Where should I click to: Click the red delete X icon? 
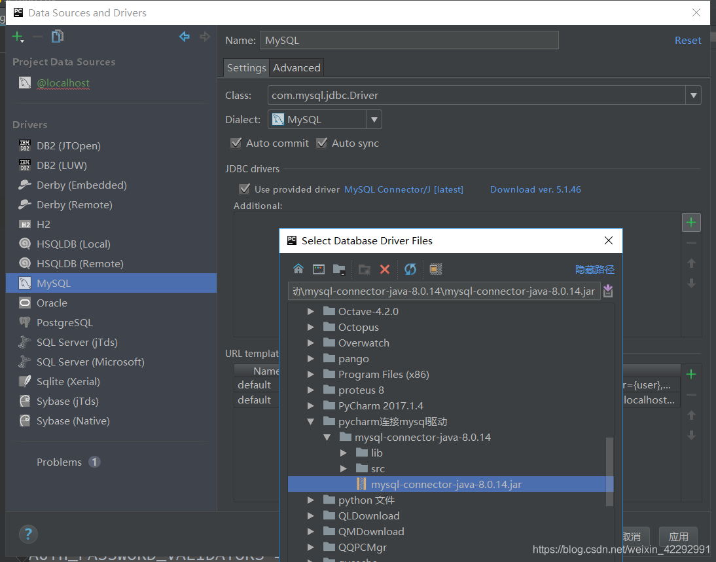click(x=385, y=270)
